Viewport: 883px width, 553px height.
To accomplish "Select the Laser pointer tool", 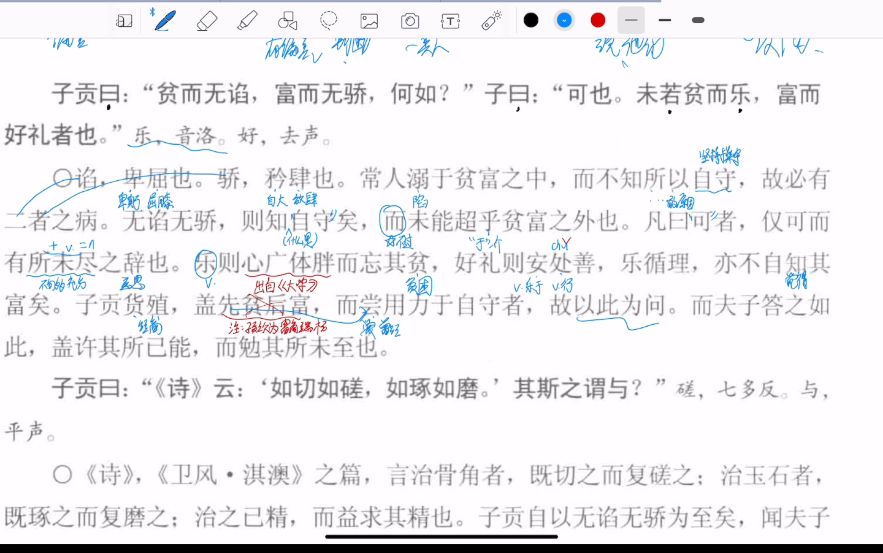I will (492, 20).
